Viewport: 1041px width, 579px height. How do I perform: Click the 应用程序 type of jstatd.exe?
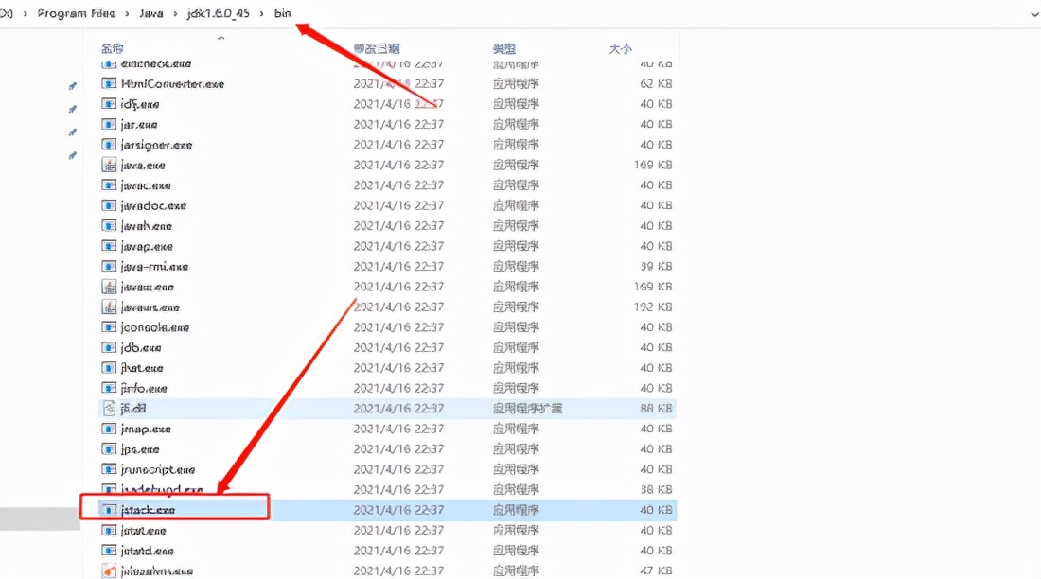pos(516,551)
